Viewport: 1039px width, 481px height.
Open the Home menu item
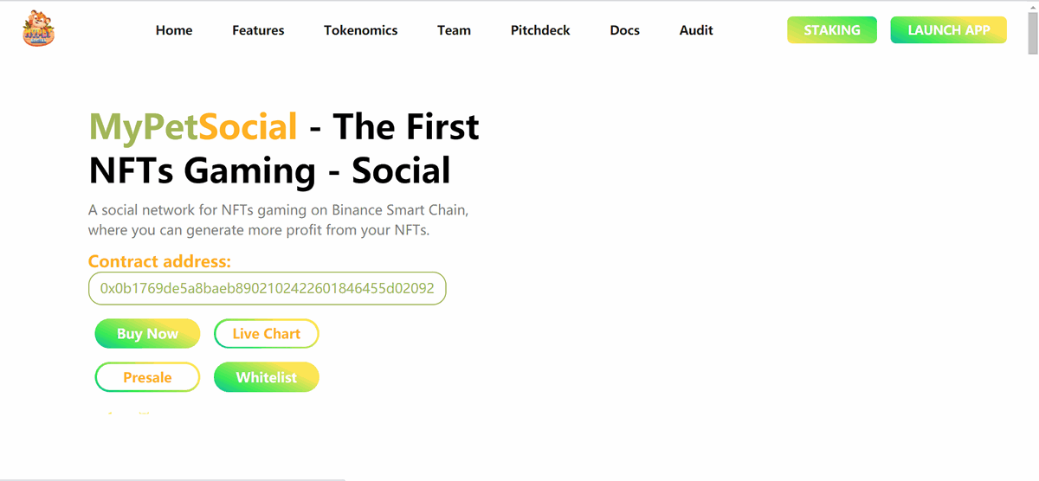click(174, 30)
